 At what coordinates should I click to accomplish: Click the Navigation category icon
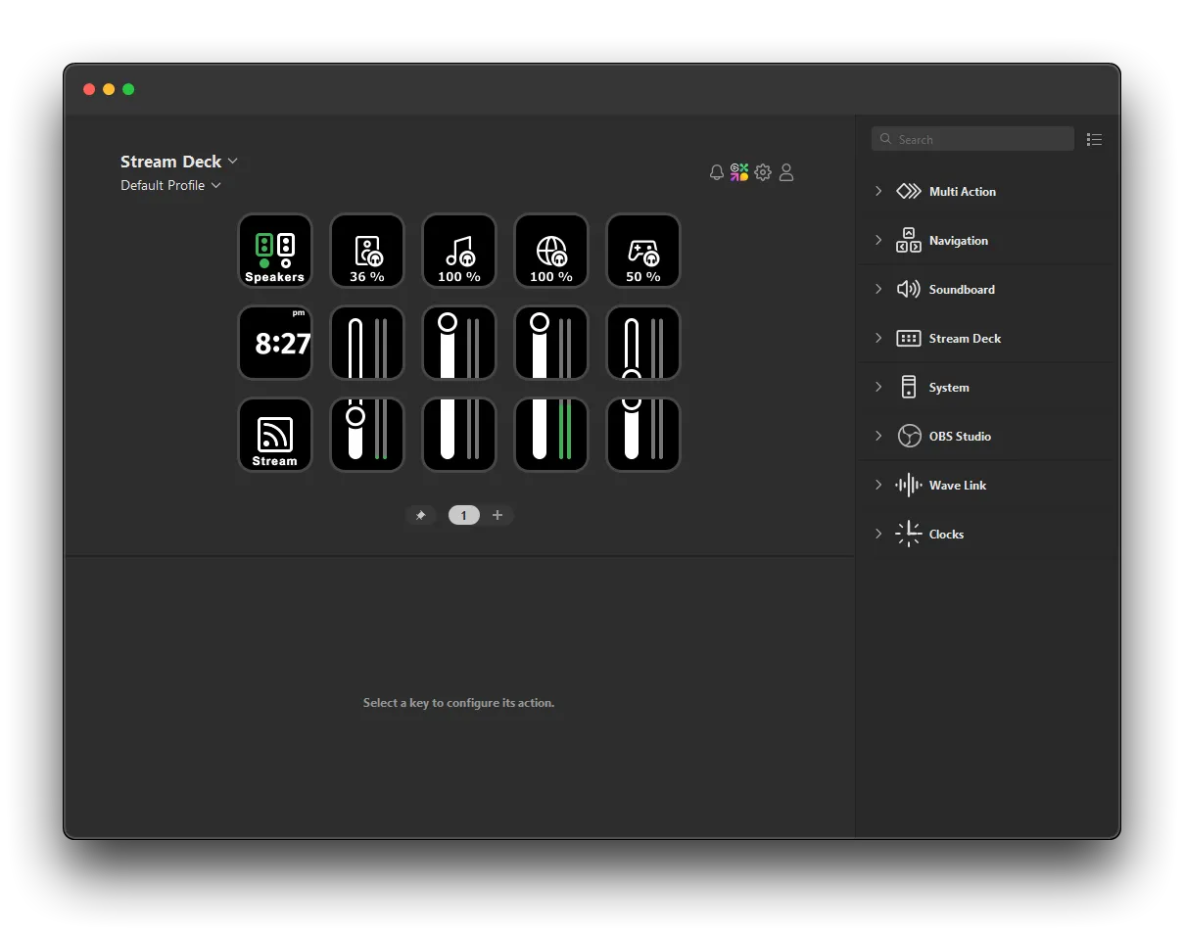tap(909, 241)
